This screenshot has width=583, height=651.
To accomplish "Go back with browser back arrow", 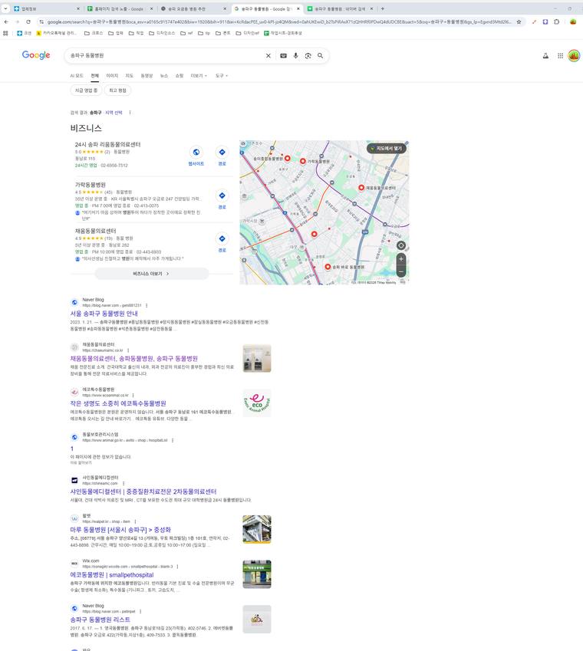I will (6, 21).
